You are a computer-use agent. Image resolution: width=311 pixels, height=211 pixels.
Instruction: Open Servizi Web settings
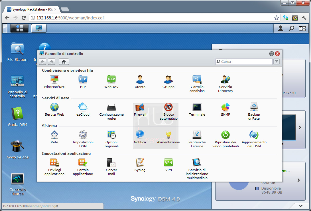[54, 109]
